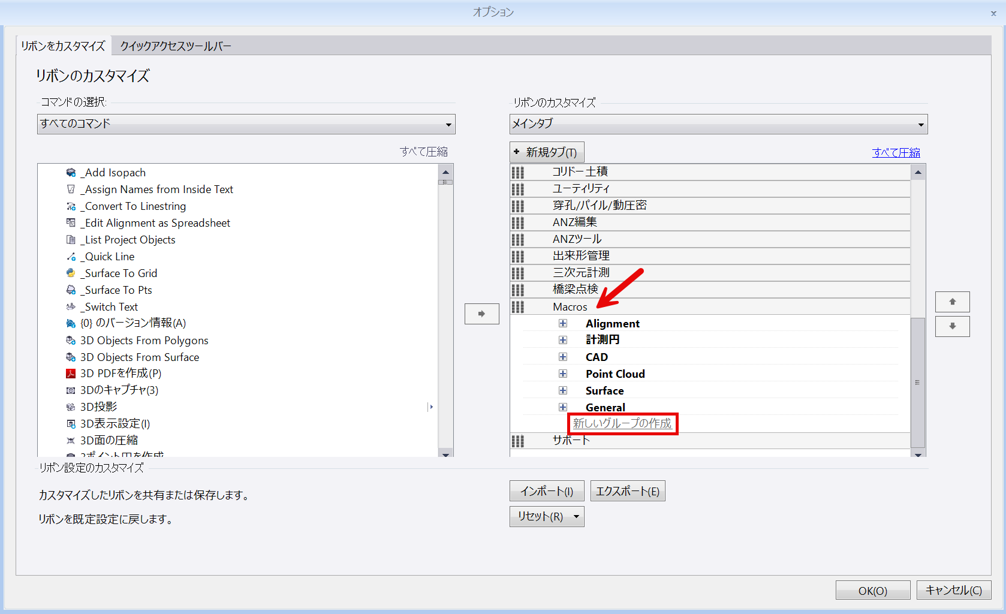
Task: Select the _Quick Line command icon
Action: tap(71, 257)
